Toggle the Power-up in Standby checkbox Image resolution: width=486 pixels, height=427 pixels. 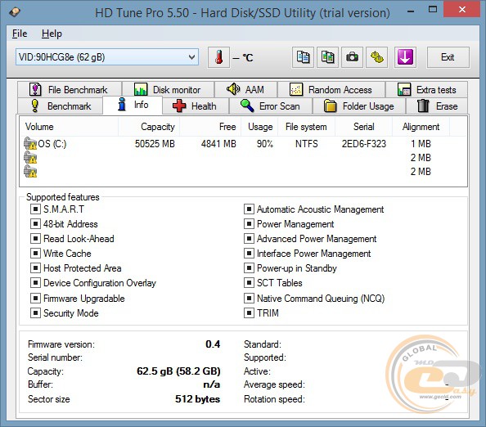(249, 268)
